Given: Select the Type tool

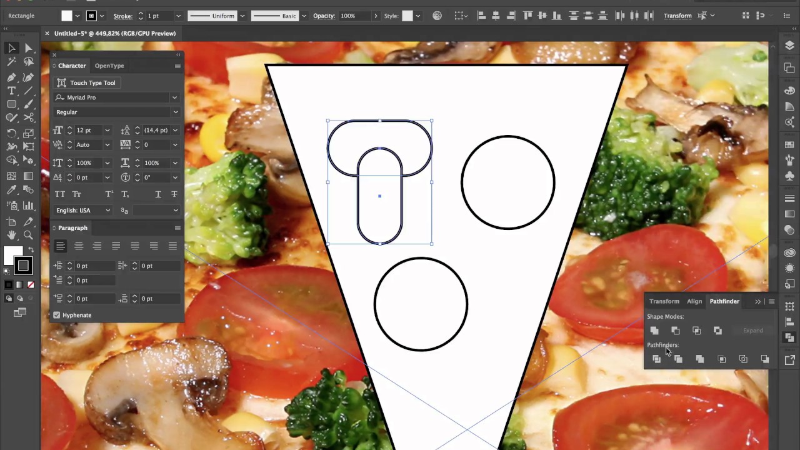Looking at the screenshot, I should (12, 91).
